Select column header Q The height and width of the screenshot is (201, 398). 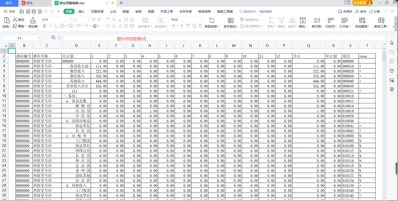(x=309, y=45)
